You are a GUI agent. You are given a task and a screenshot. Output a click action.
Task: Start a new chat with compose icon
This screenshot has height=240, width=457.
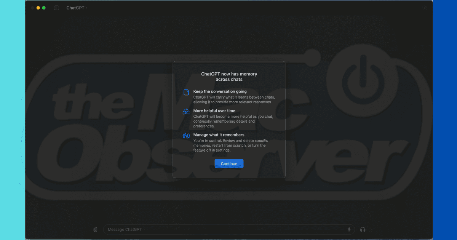tap(425, 8)
